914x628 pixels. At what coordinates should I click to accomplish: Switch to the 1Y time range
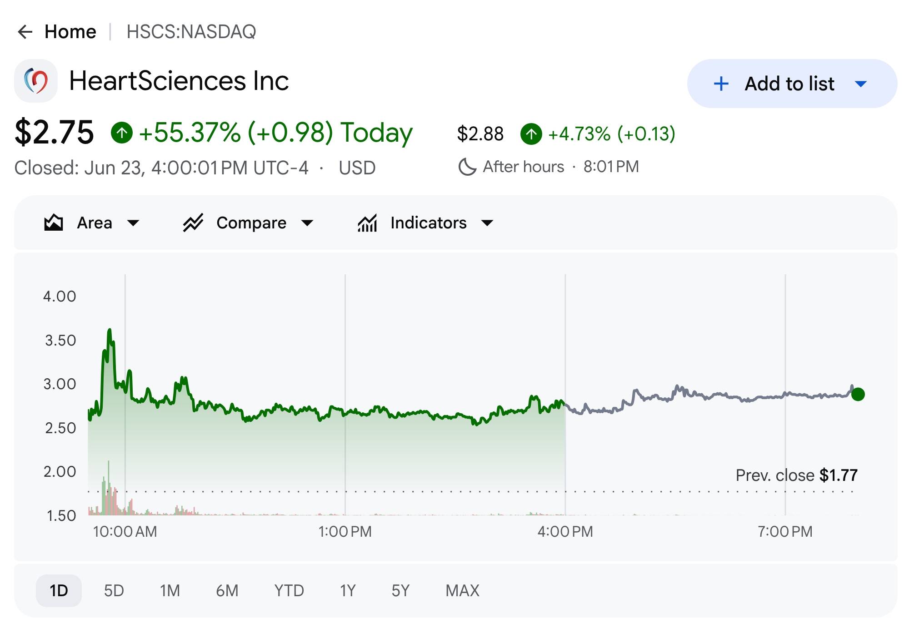[x=348, y=591]
